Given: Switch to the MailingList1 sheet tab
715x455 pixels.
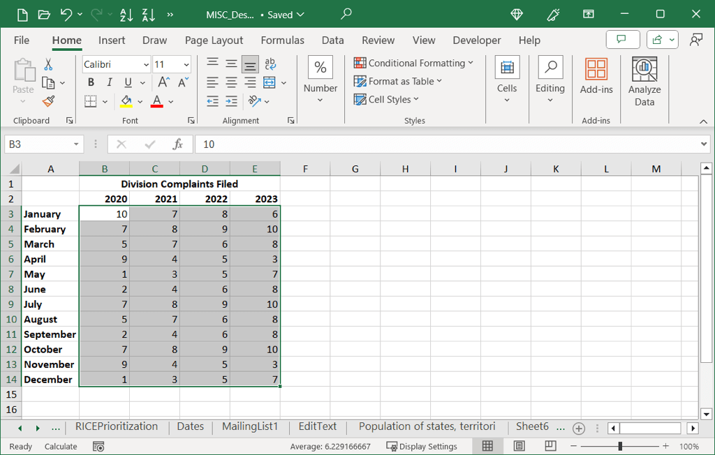Looking at the screenshot, I should [x=250, y=426].
